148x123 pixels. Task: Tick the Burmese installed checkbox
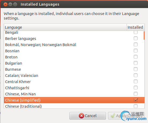(x=136, y=69)
